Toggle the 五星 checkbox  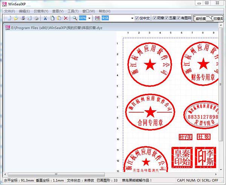tap(166, 18)
